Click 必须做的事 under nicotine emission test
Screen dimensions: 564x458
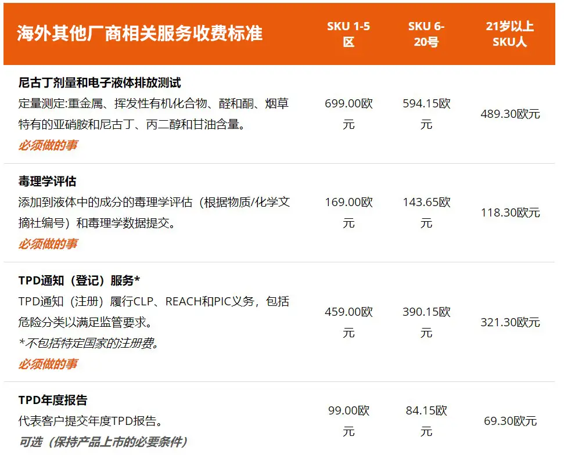tap(48, 145)
